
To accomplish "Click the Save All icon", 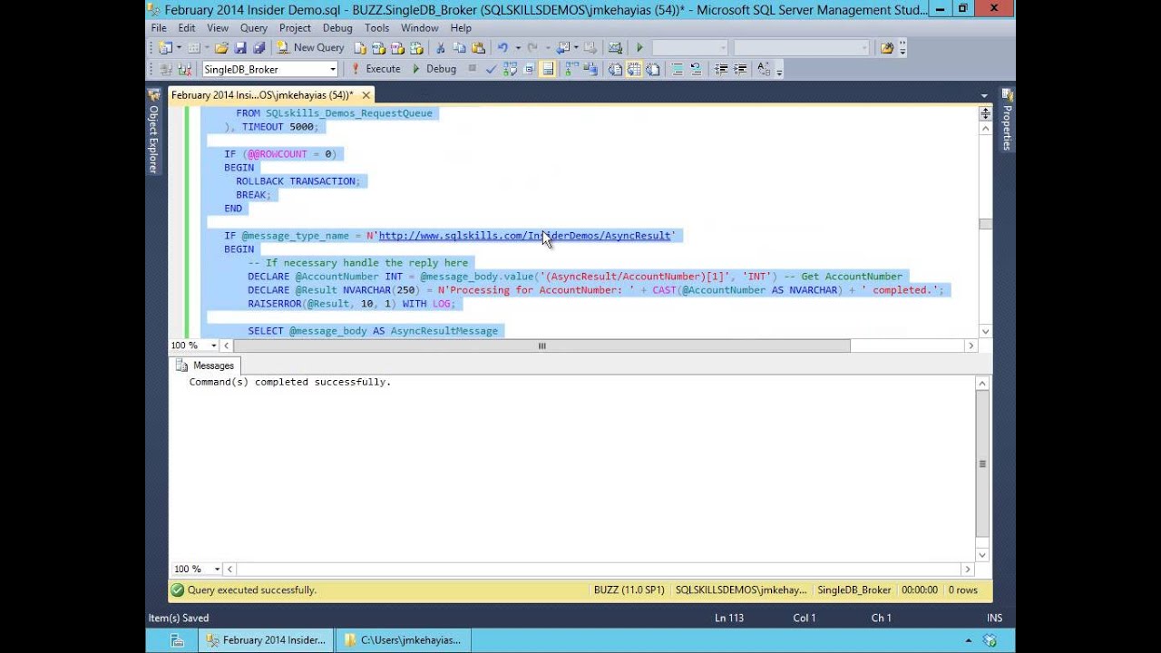I will click(259, 48).
